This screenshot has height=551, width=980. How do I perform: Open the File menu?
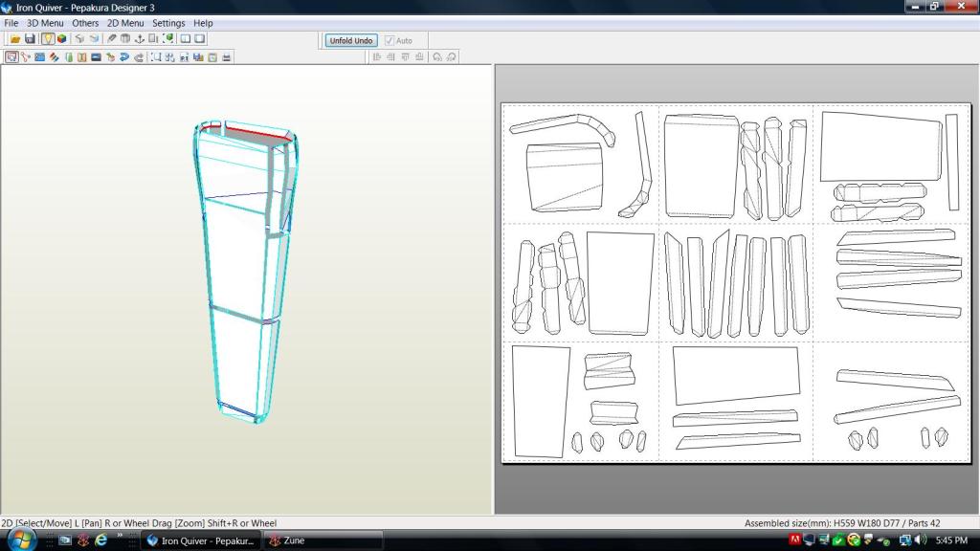11,23
